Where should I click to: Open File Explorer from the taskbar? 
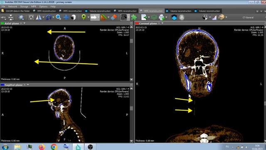click(17, 147)
